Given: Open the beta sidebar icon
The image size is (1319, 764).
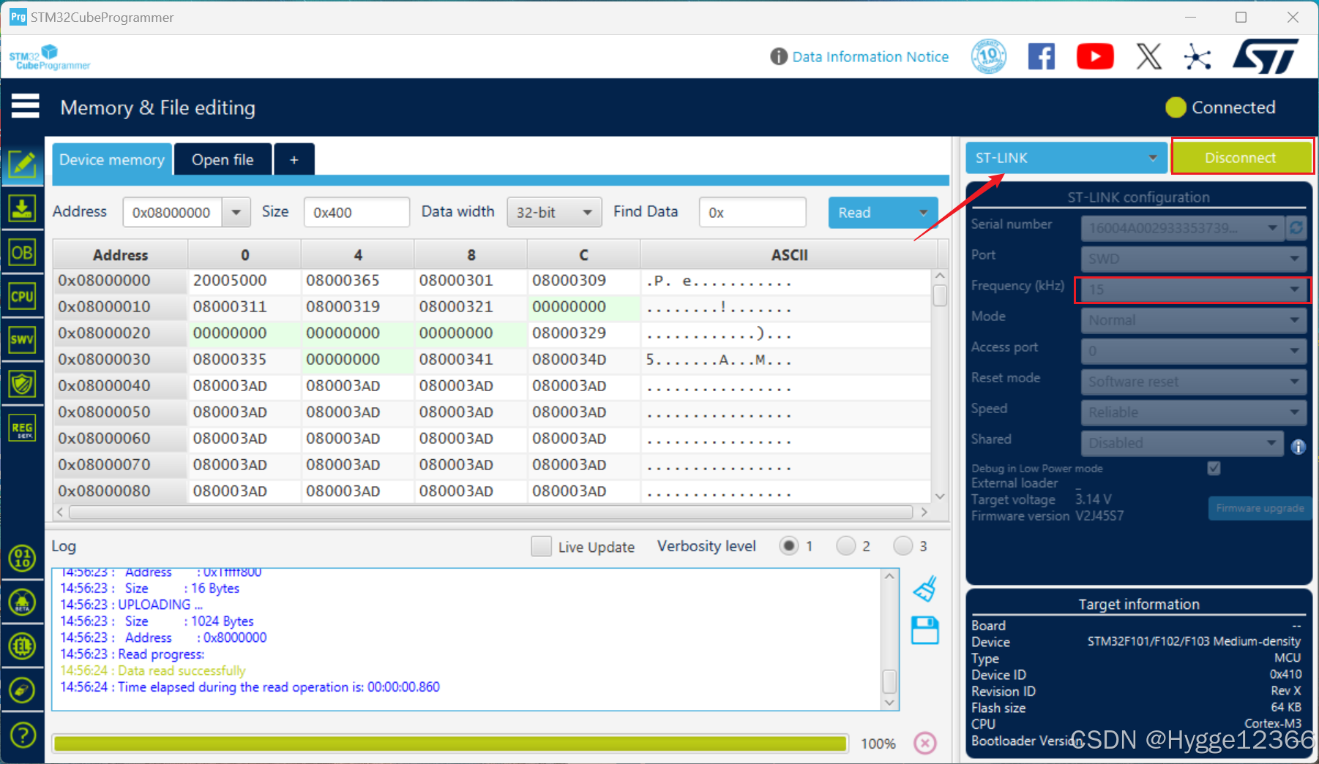Looking at the screenshot, I should point(22,602).
